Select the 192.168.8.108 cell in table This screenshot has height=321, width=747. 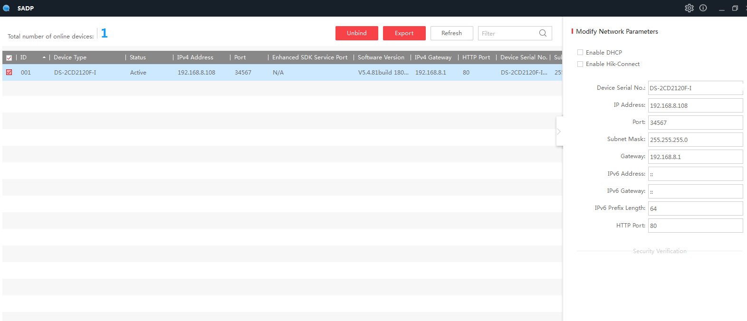coord(196,73)
